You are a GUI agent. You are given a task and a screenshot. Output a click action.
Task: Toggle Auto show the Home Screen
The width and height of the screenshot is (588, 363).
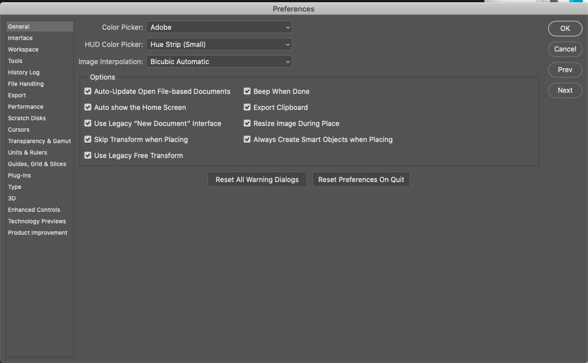88,107
